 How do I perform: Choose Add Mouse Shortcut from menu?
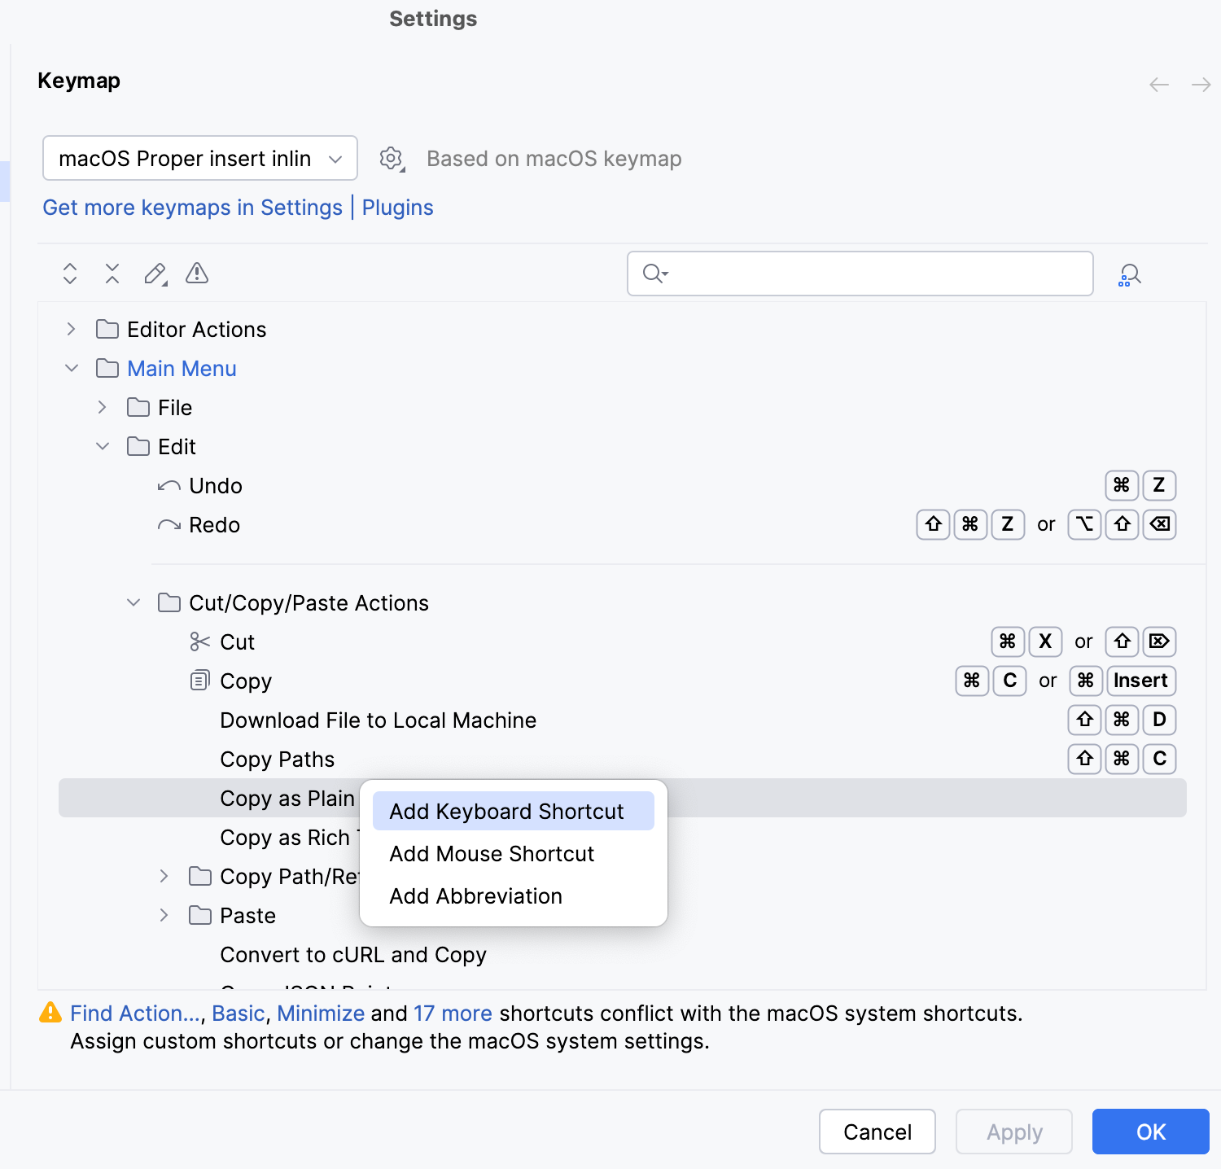tap(491, 853)
